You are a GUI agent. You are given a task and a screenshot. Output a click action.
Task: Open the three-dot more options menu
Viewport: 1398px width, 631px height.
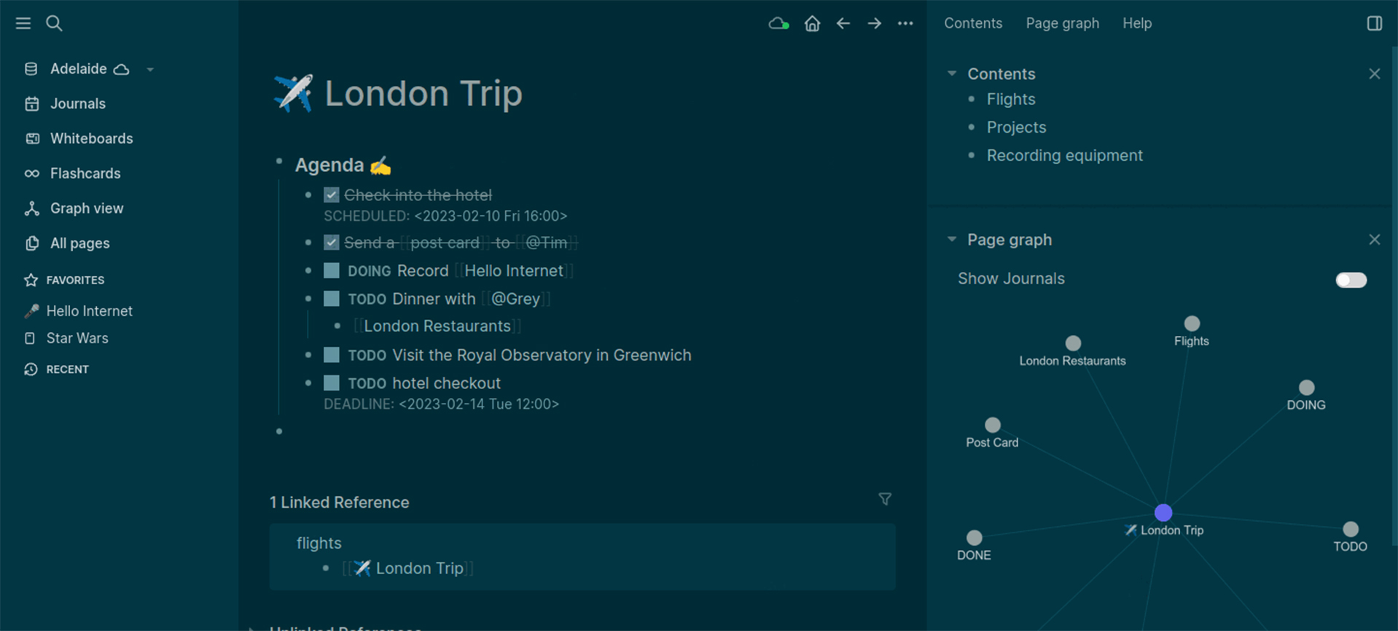905,23
